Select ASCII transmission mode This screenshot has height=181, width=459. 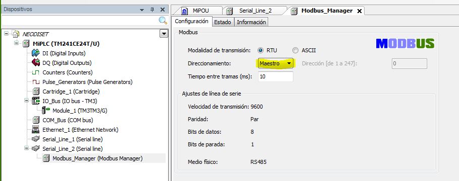click(295, 50)
